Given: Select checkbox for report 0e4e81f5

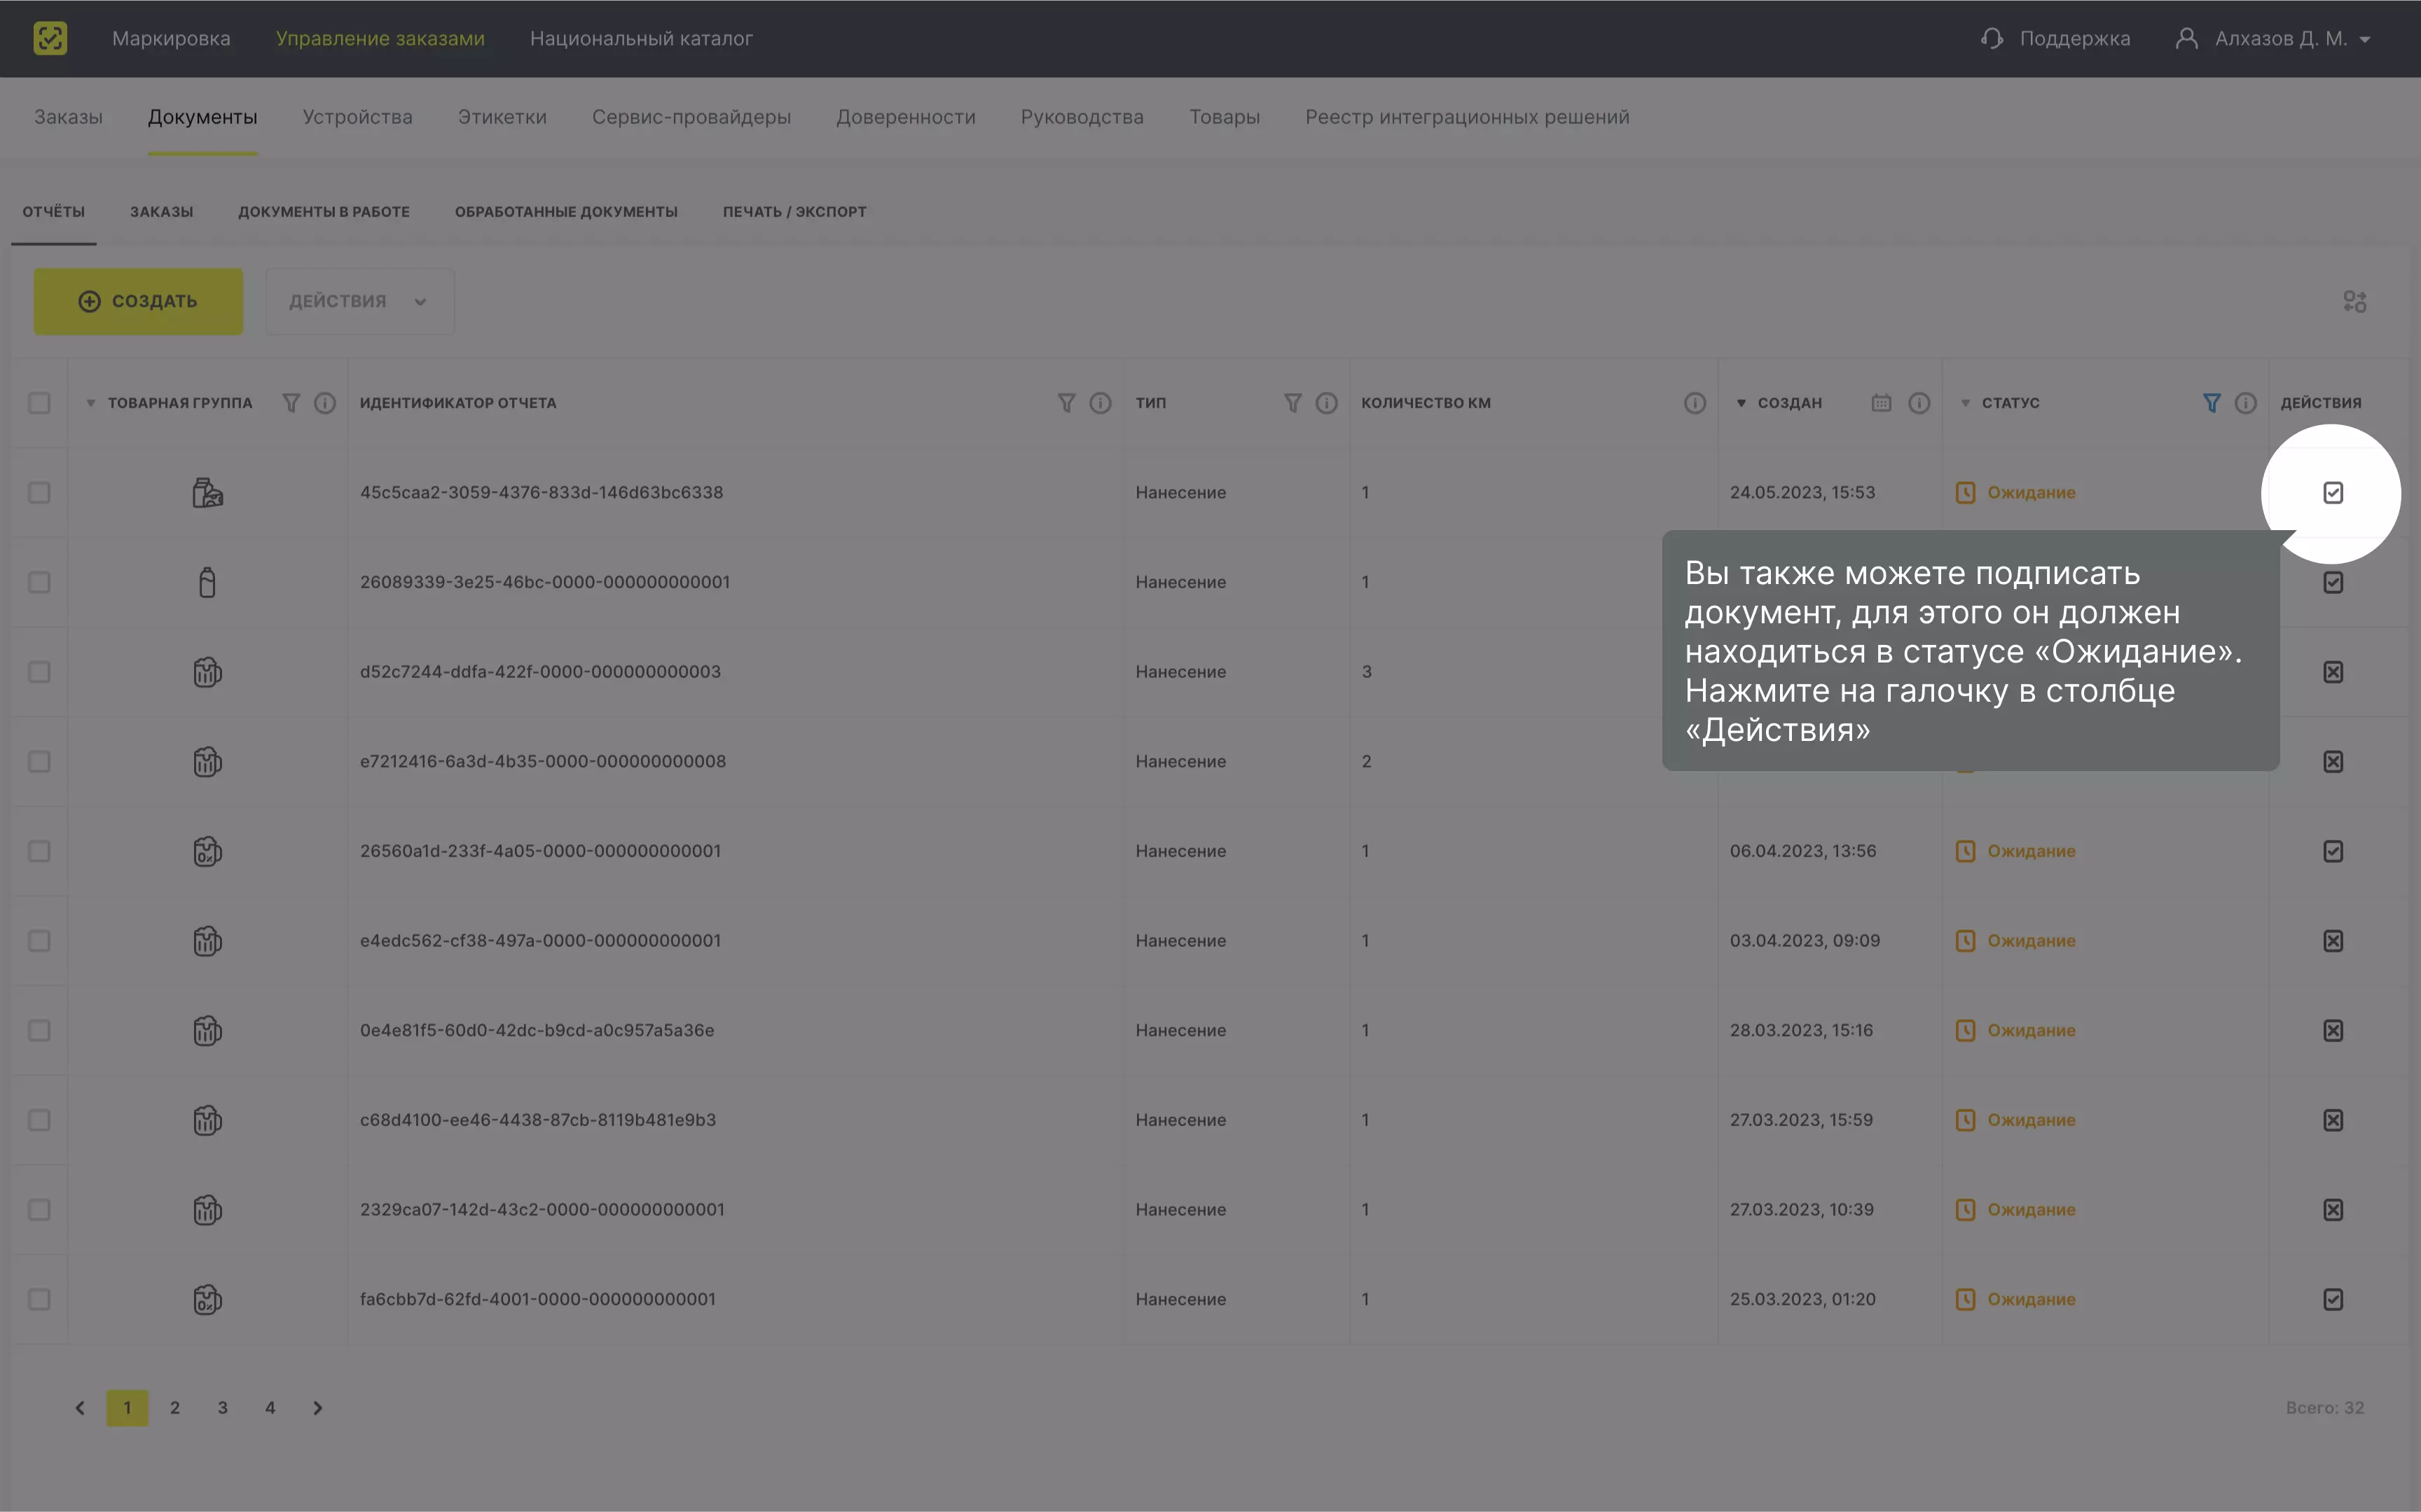Looking at the screenshot, I should (39, 1031).
